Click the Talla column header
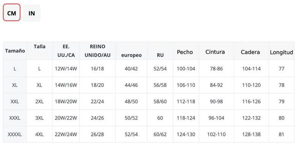 coord(40,46)
